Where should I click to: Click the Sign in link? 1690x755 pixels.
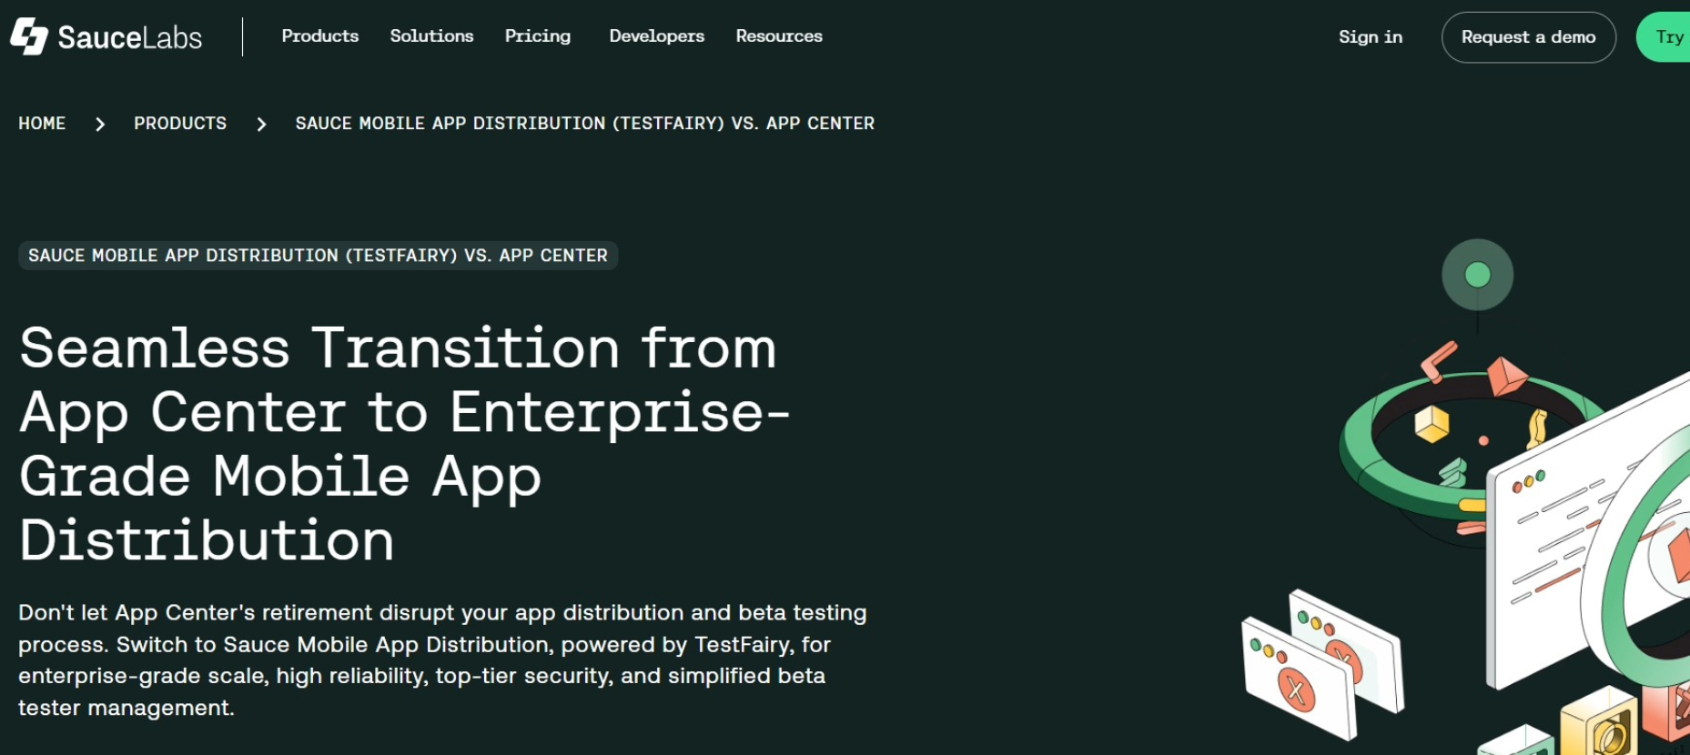pos(1371,37)
